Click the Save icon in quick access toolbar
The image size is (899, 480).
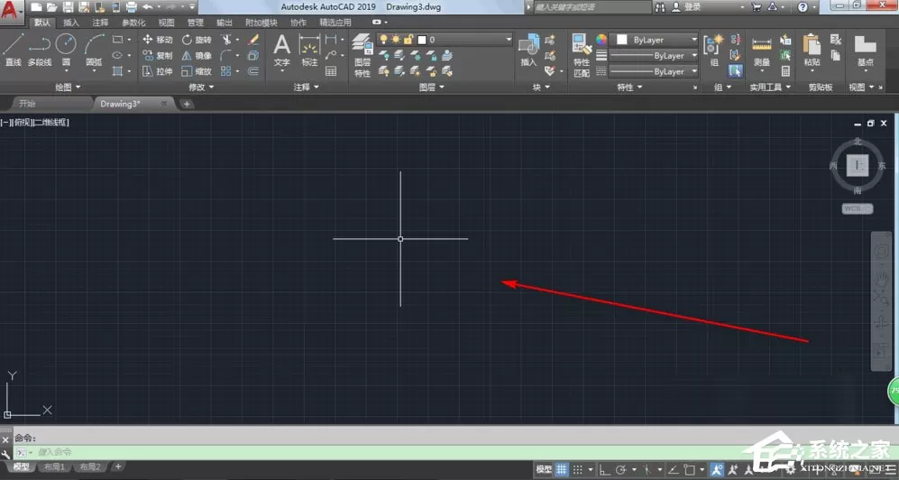[x=67, y=7]
